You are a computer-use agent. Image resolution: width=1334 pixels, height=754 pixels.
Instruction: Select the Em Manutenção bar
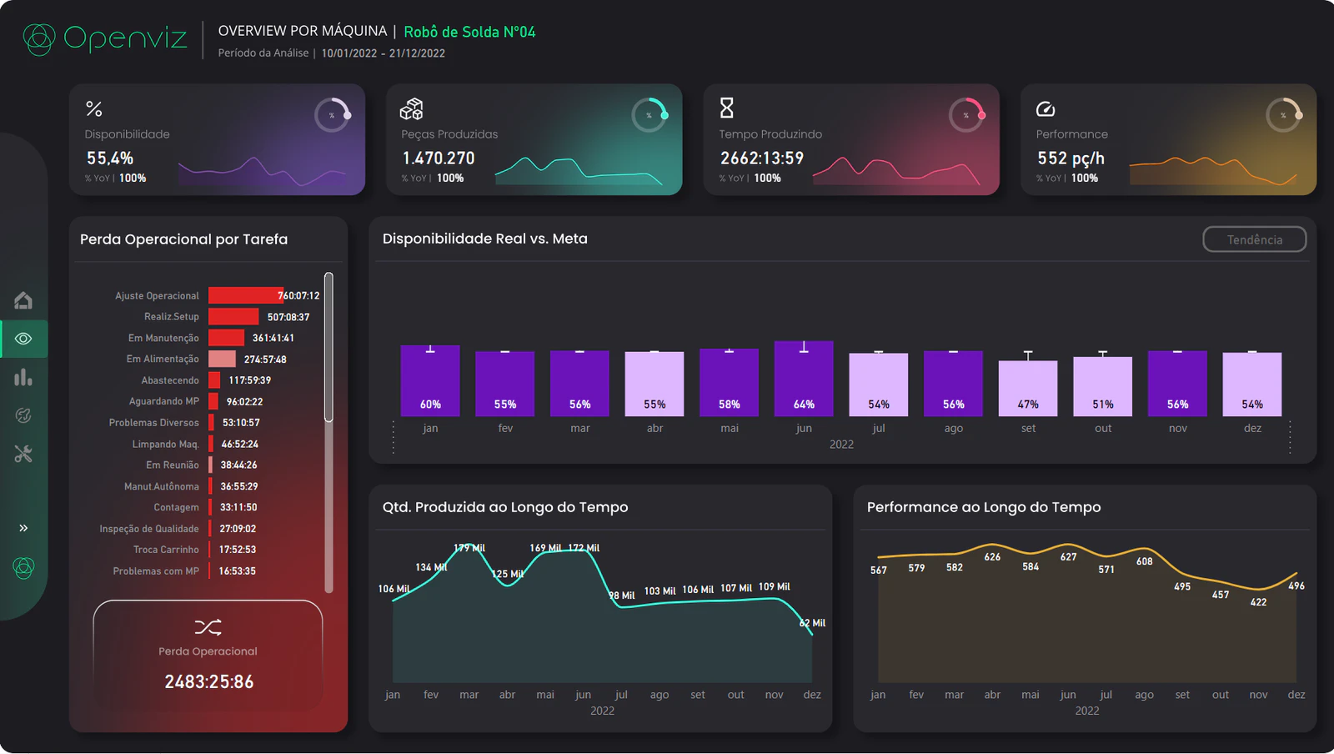pos(226,338)
